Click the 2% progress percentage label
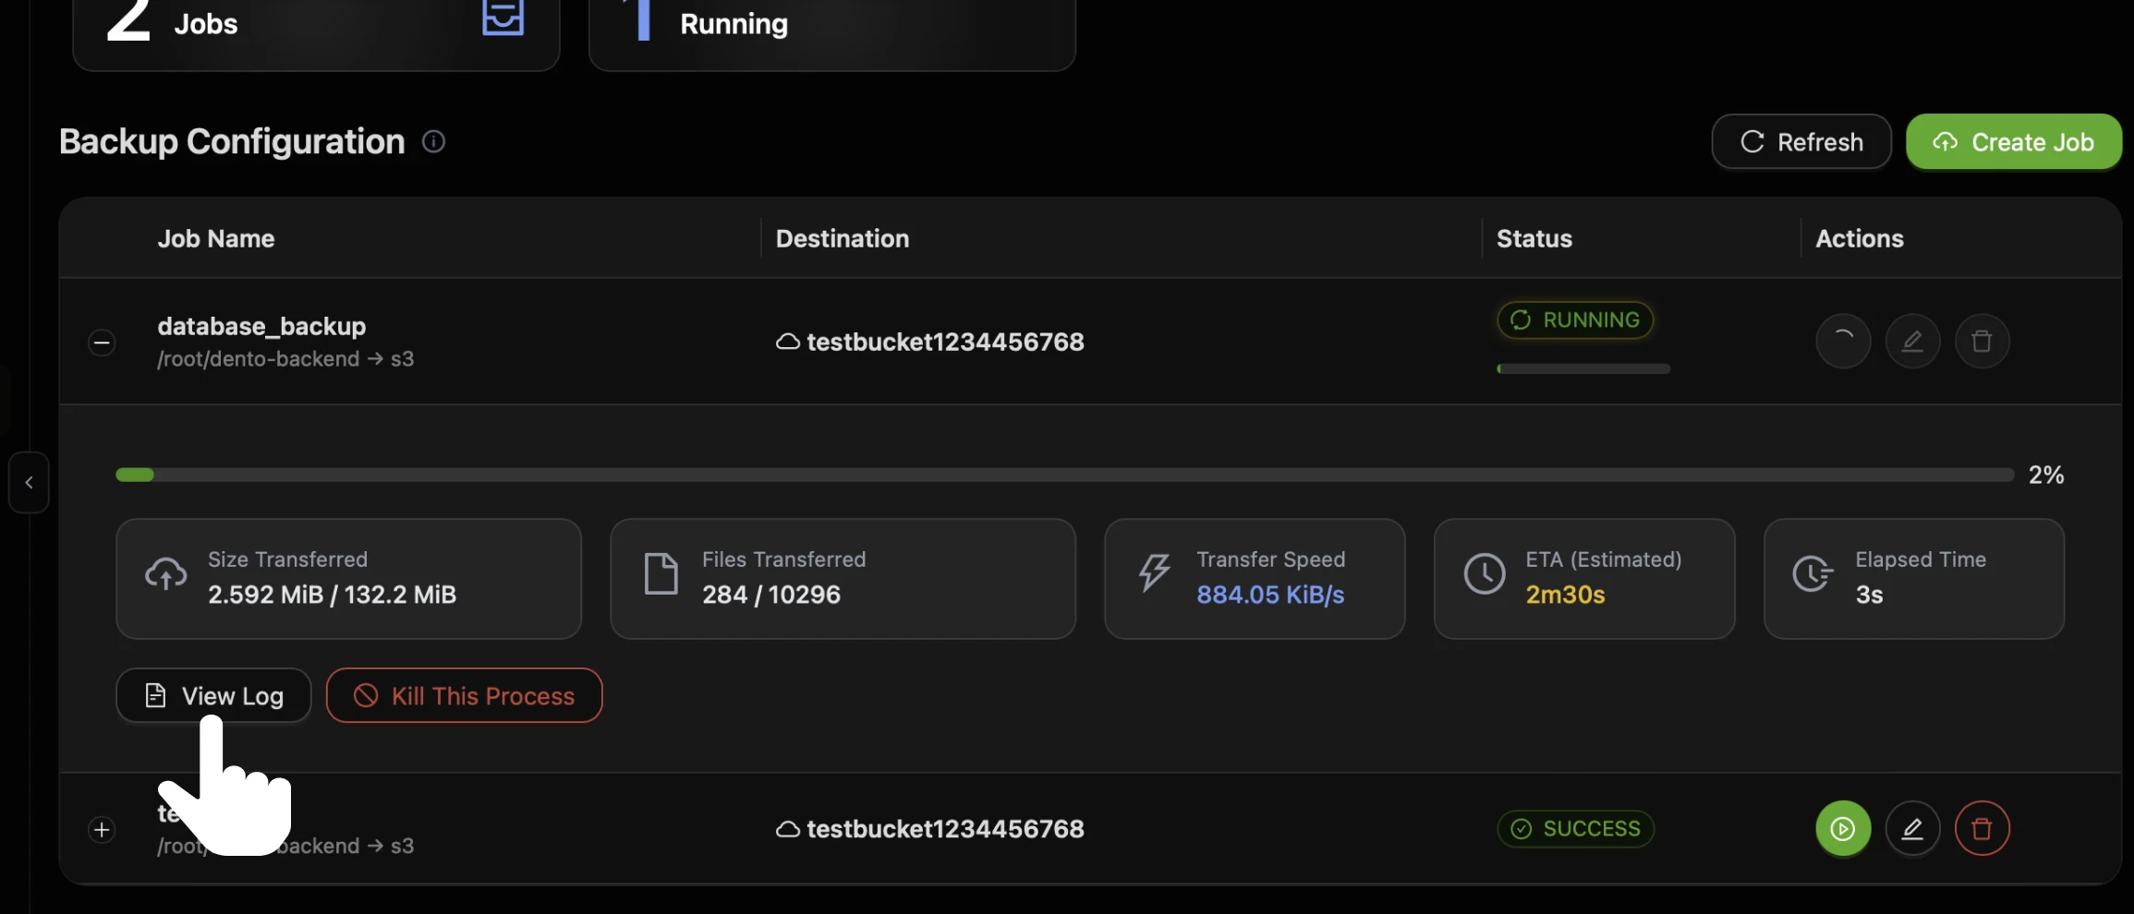 (x=2045, y=475)
